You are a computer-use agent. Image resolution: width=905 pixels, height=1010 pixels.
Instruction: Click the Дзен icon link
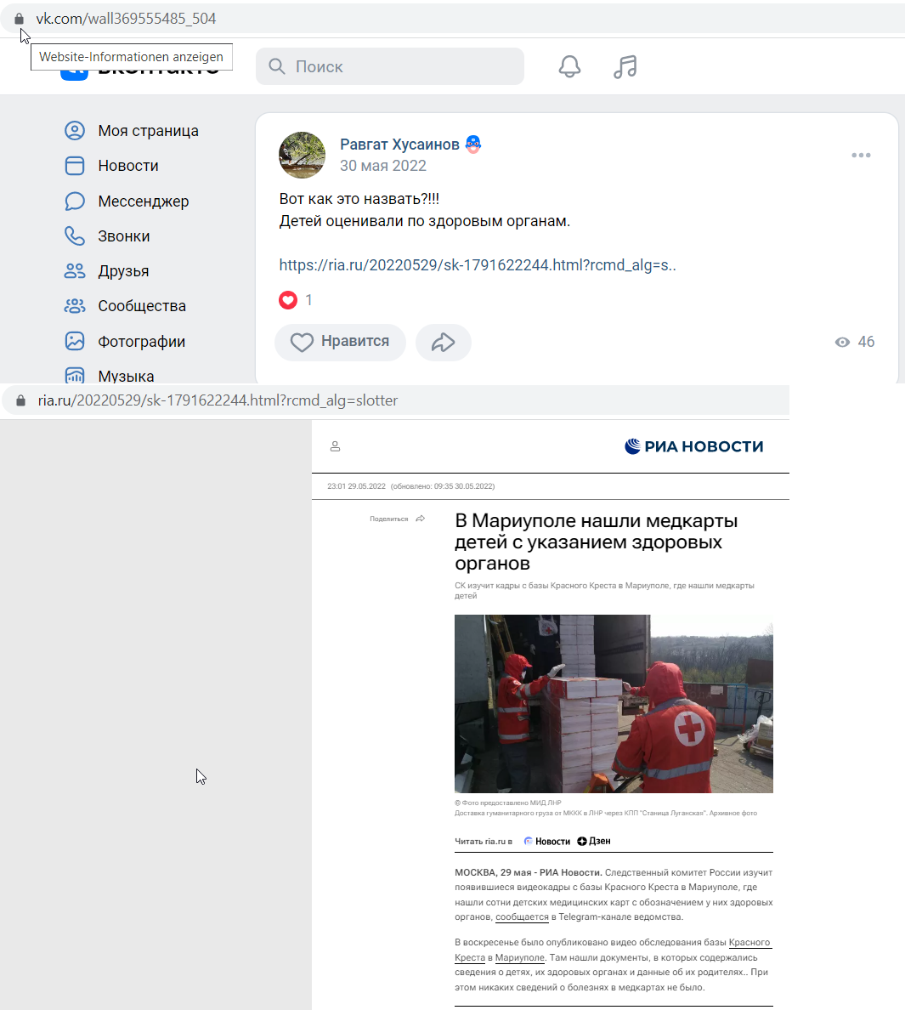point(593,841)
